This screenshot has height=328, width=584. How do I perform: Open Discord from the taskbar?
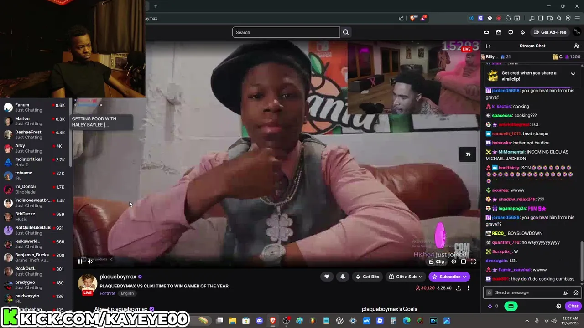click(x=260, y=321)
